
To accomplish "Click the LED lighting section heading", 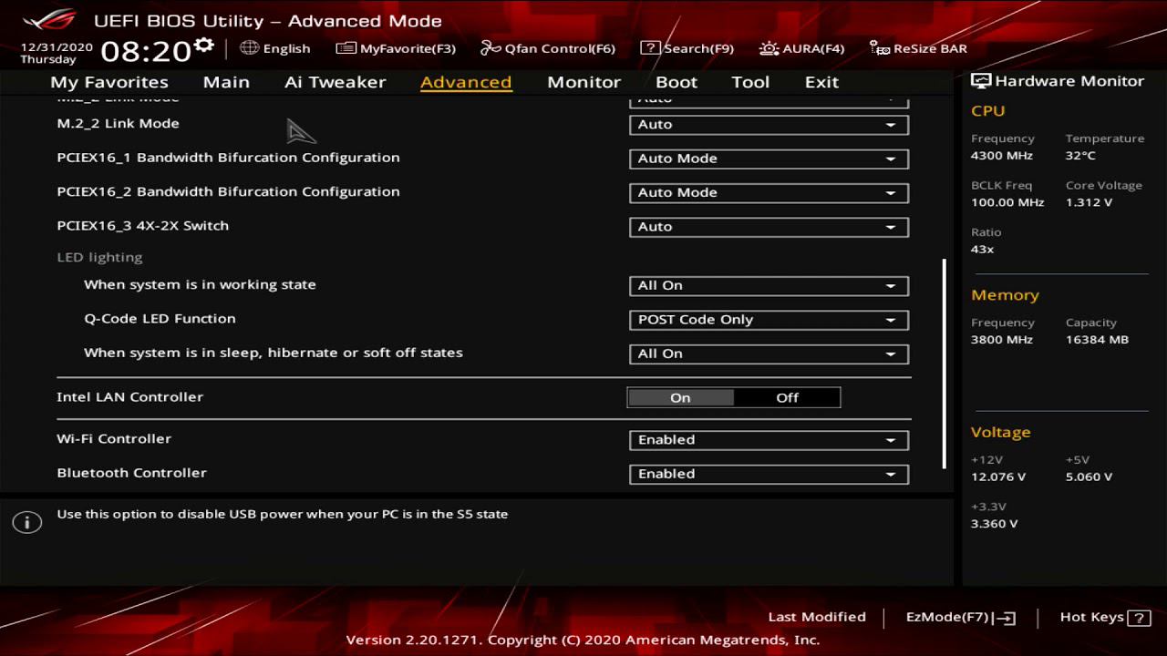I will tap(99, 258).
